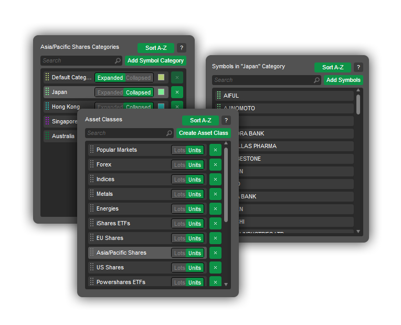Open help for Asset Classes panel
Viewport: 401px width, 325px height.
pos(226,120)
